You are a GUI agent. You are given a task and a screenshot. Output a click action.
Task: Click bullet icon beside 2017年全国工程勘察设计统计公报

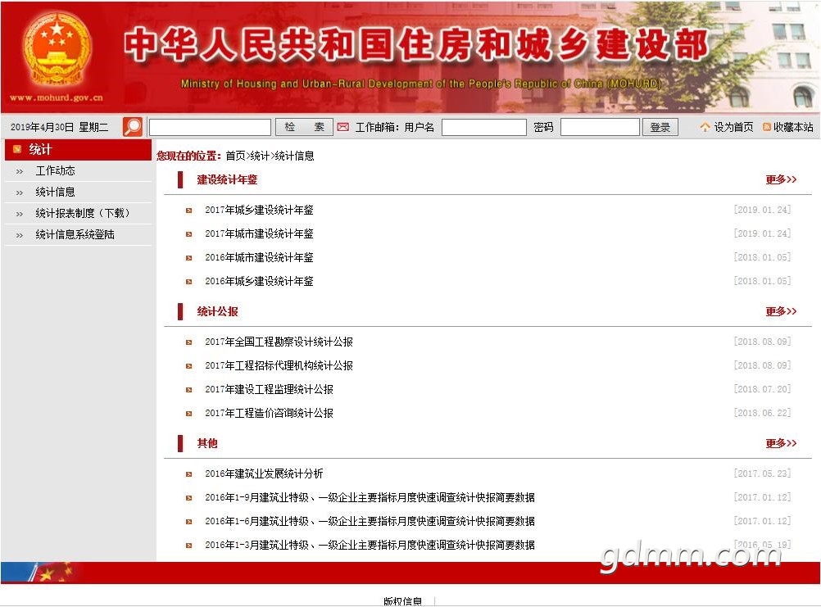[x=189, y=342]
